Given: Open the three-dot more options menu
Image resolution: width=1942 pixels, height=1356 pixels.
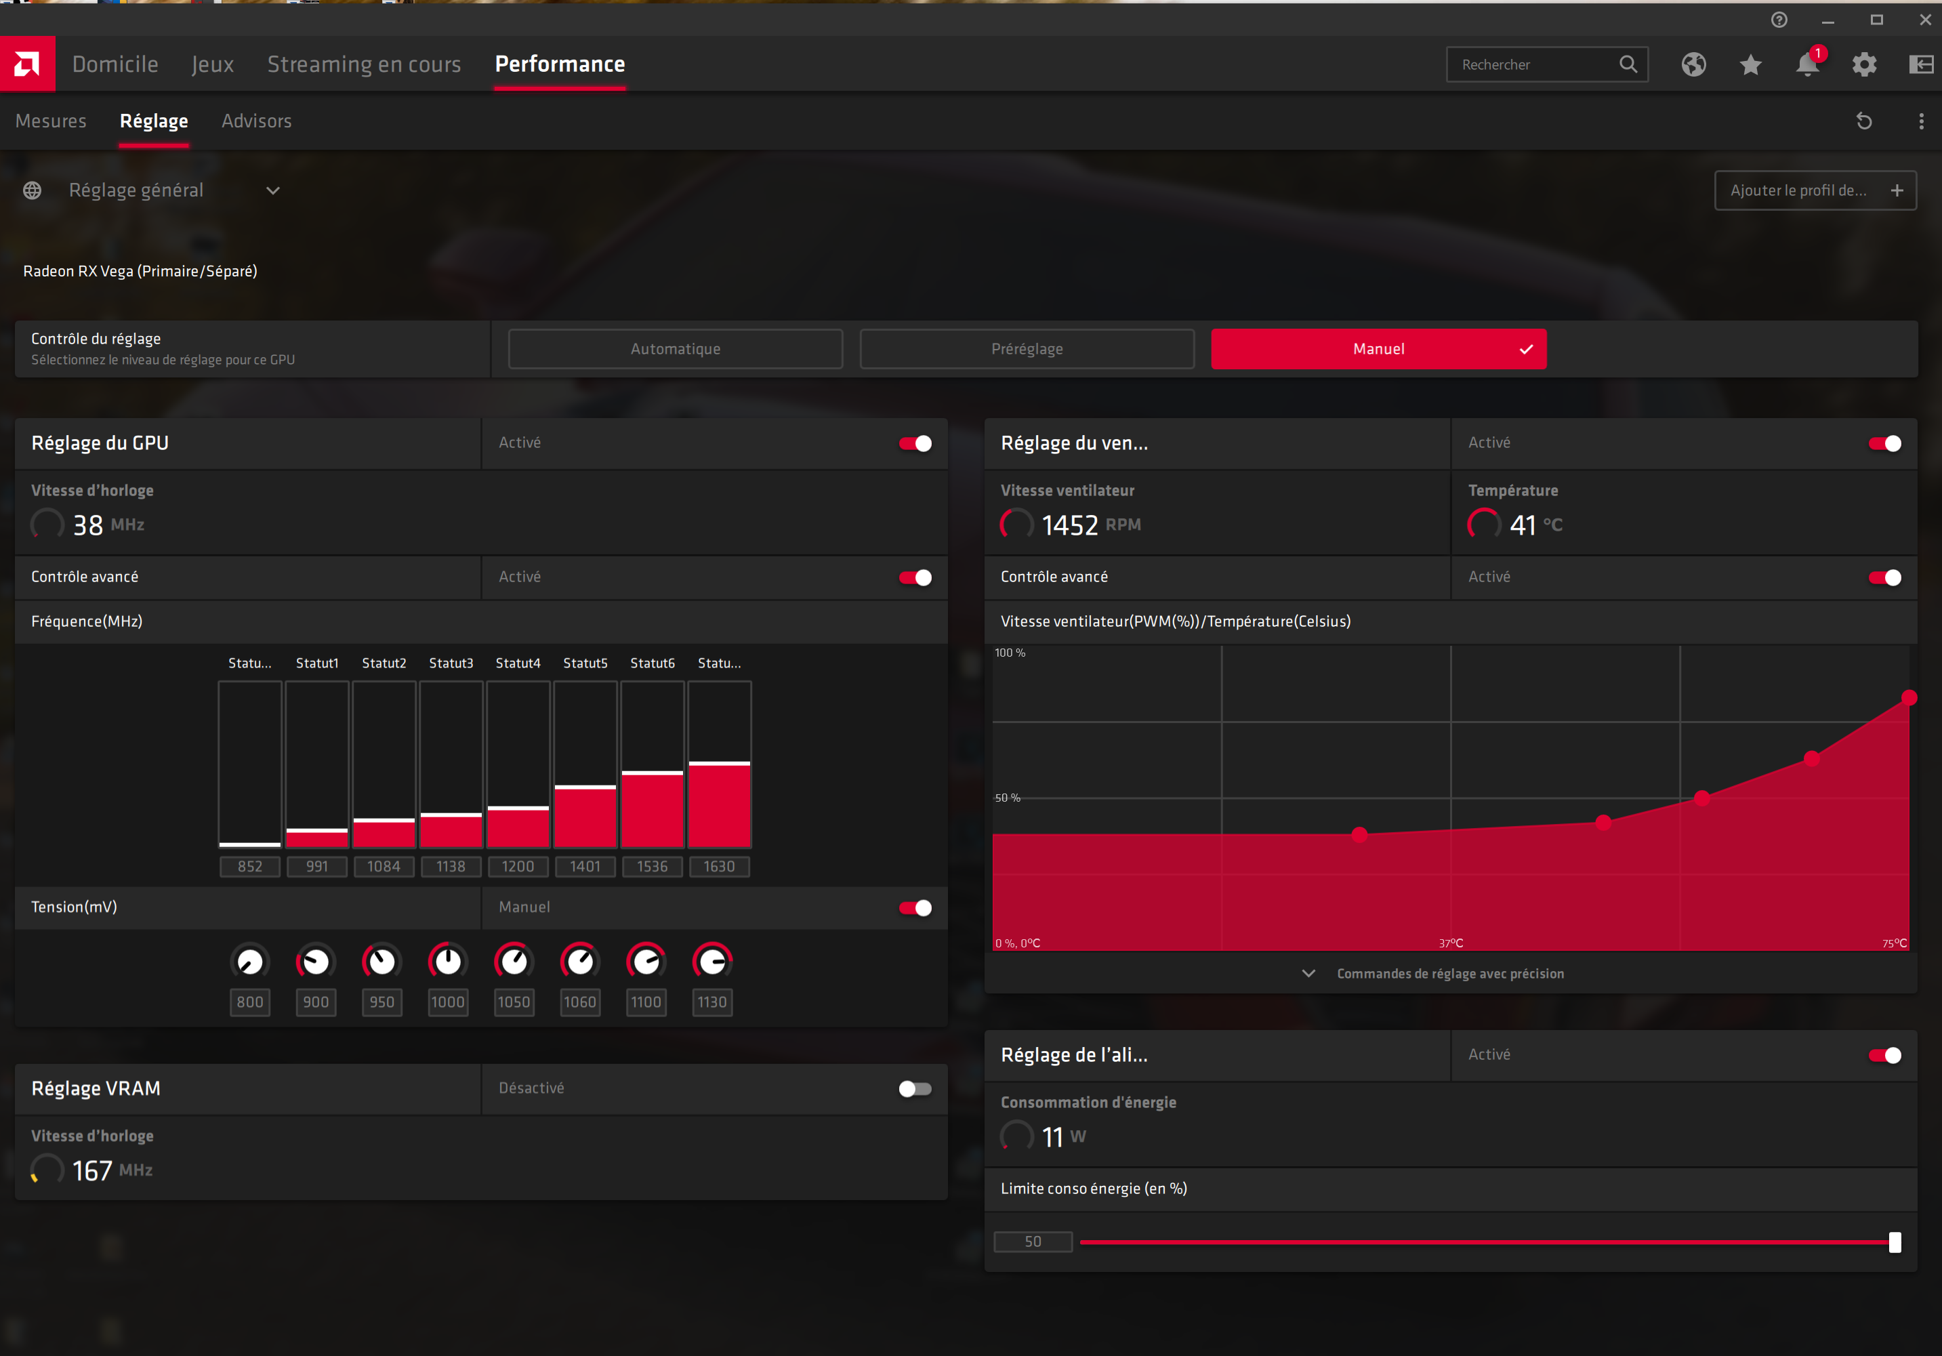Looking at the screenshot, I should 1921,121.
